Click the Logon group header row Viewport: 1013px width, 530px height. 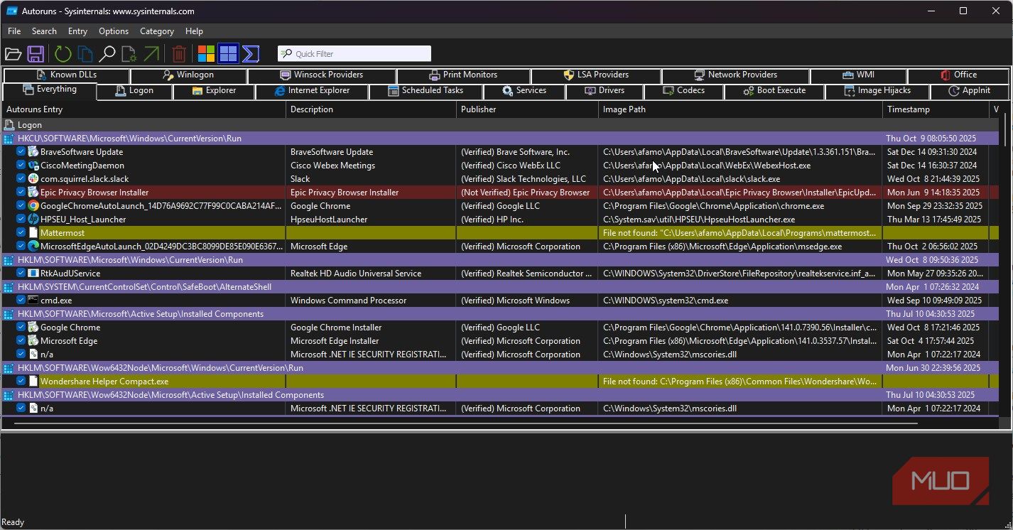pyautogui.click(x=500, y=125)
